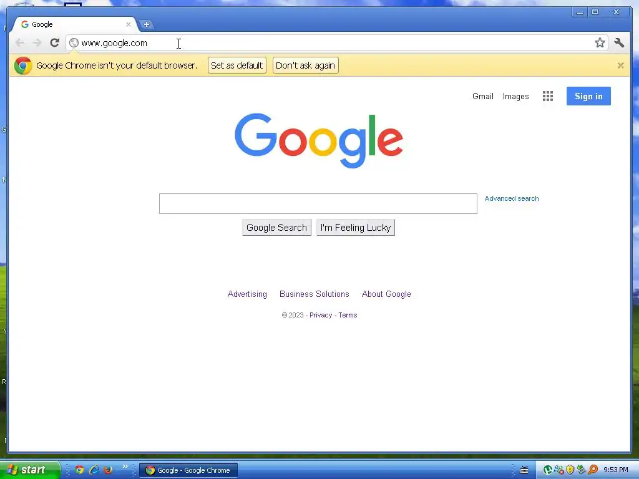Screen dimensions: 639x479
Task: Close the Google tab
Action: [x=129, y=24]
